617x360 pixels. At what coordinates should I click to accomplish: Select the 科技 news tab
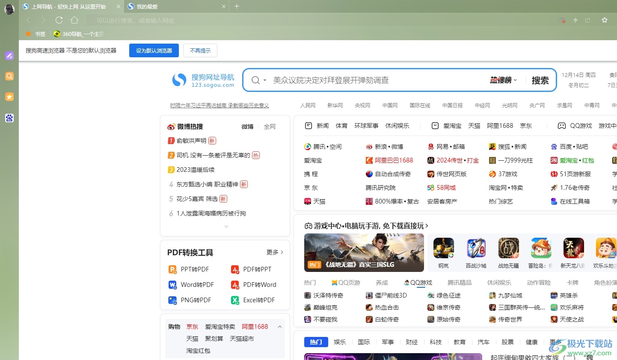(x=436, y=342)
